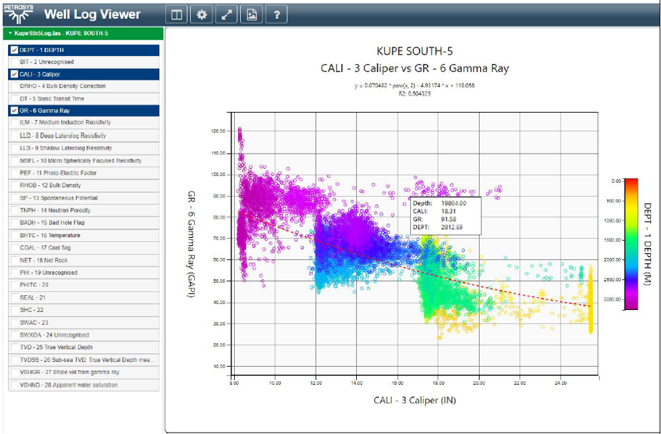
Task: Export chart using the image icon
Action: pos(251,15)
